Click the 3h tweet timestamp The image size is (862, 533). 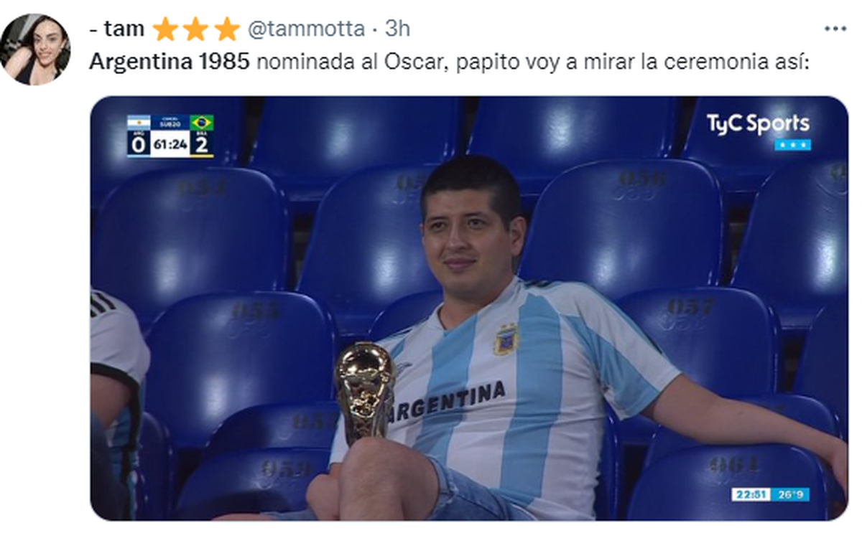click(397, 29)
